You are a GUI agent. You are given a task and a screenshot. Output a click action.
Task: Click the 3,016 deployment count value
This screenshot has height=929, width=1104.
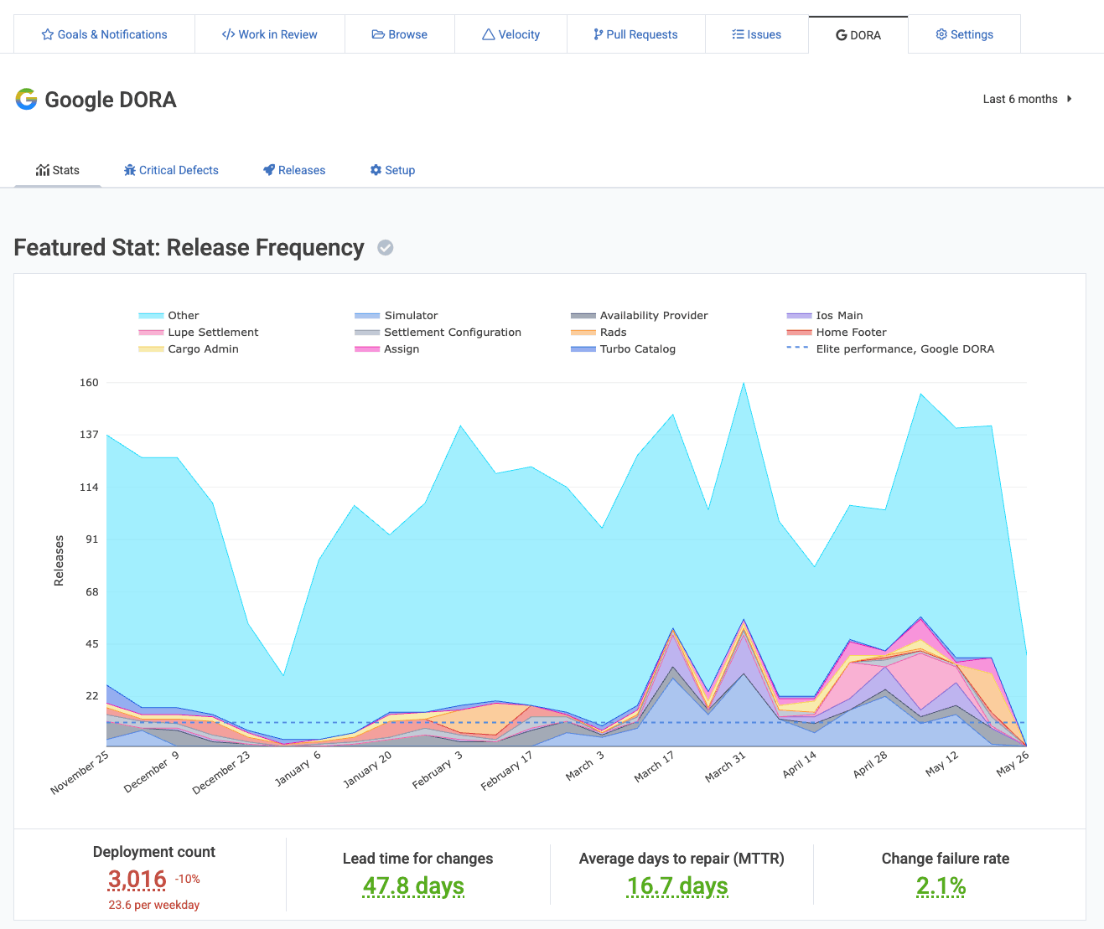pos(137,880)
